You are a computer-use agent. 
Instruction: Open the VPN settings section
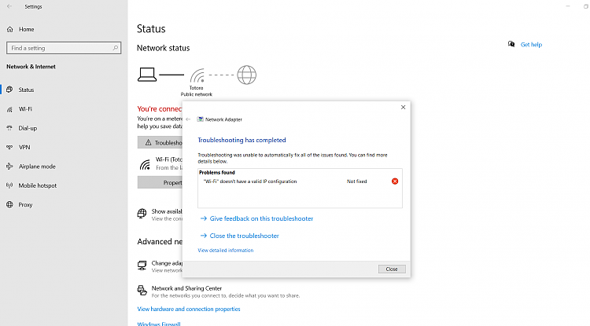[x=24, y=147]
